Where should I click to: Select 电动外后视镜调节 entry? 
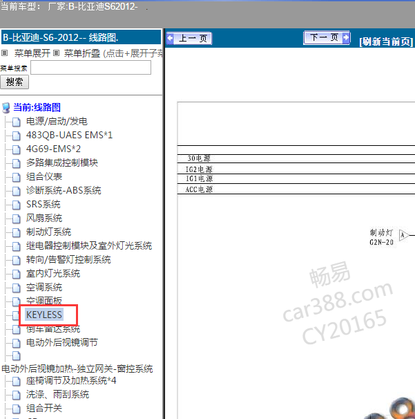[62, 342]
